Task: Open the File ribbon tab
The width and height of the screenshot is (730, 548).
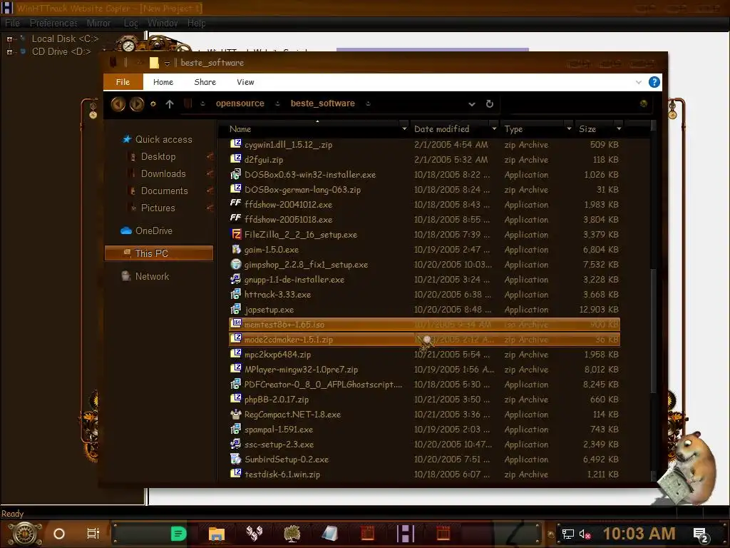Action: click(123, 82)
